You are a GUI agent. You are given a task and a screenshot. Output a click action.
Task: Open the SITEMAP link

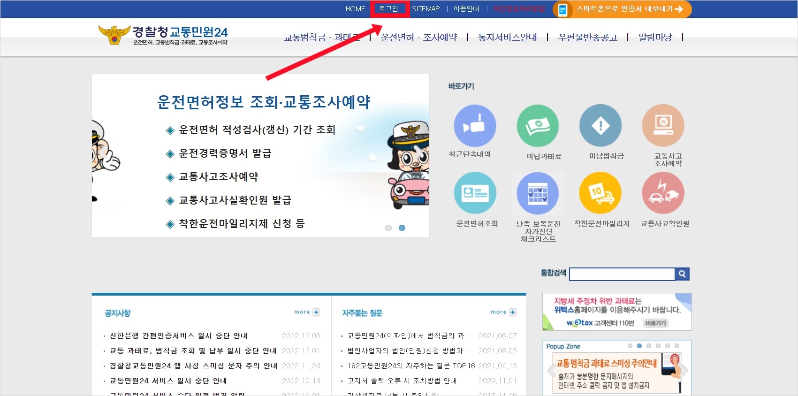(x=426, y=9)
